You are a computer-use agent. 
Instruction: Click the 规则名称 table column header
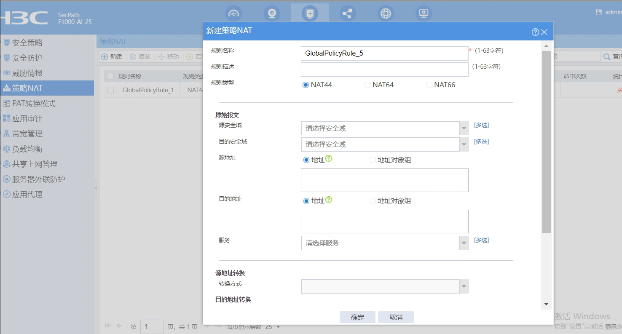130,76
